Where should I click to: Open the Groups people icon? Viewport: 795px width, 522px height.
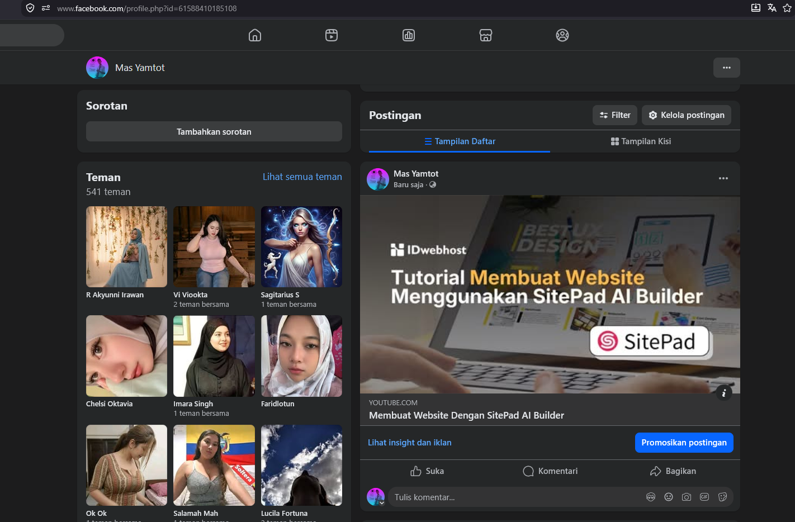click(562, 35)
